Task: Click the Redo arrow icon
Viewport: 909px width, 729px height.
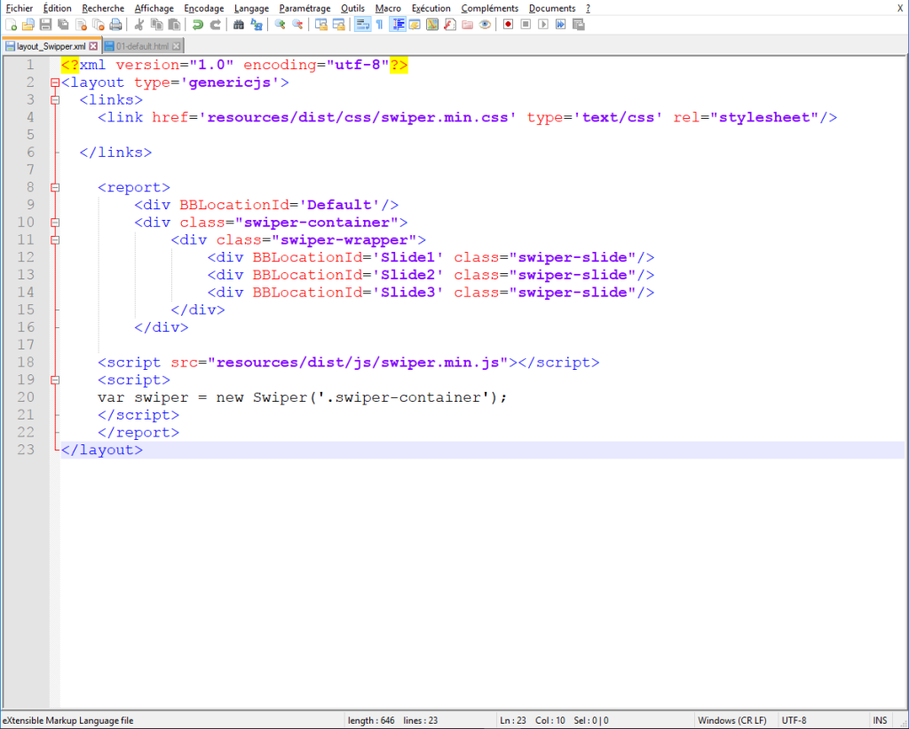Action: (x=215, y=24)
